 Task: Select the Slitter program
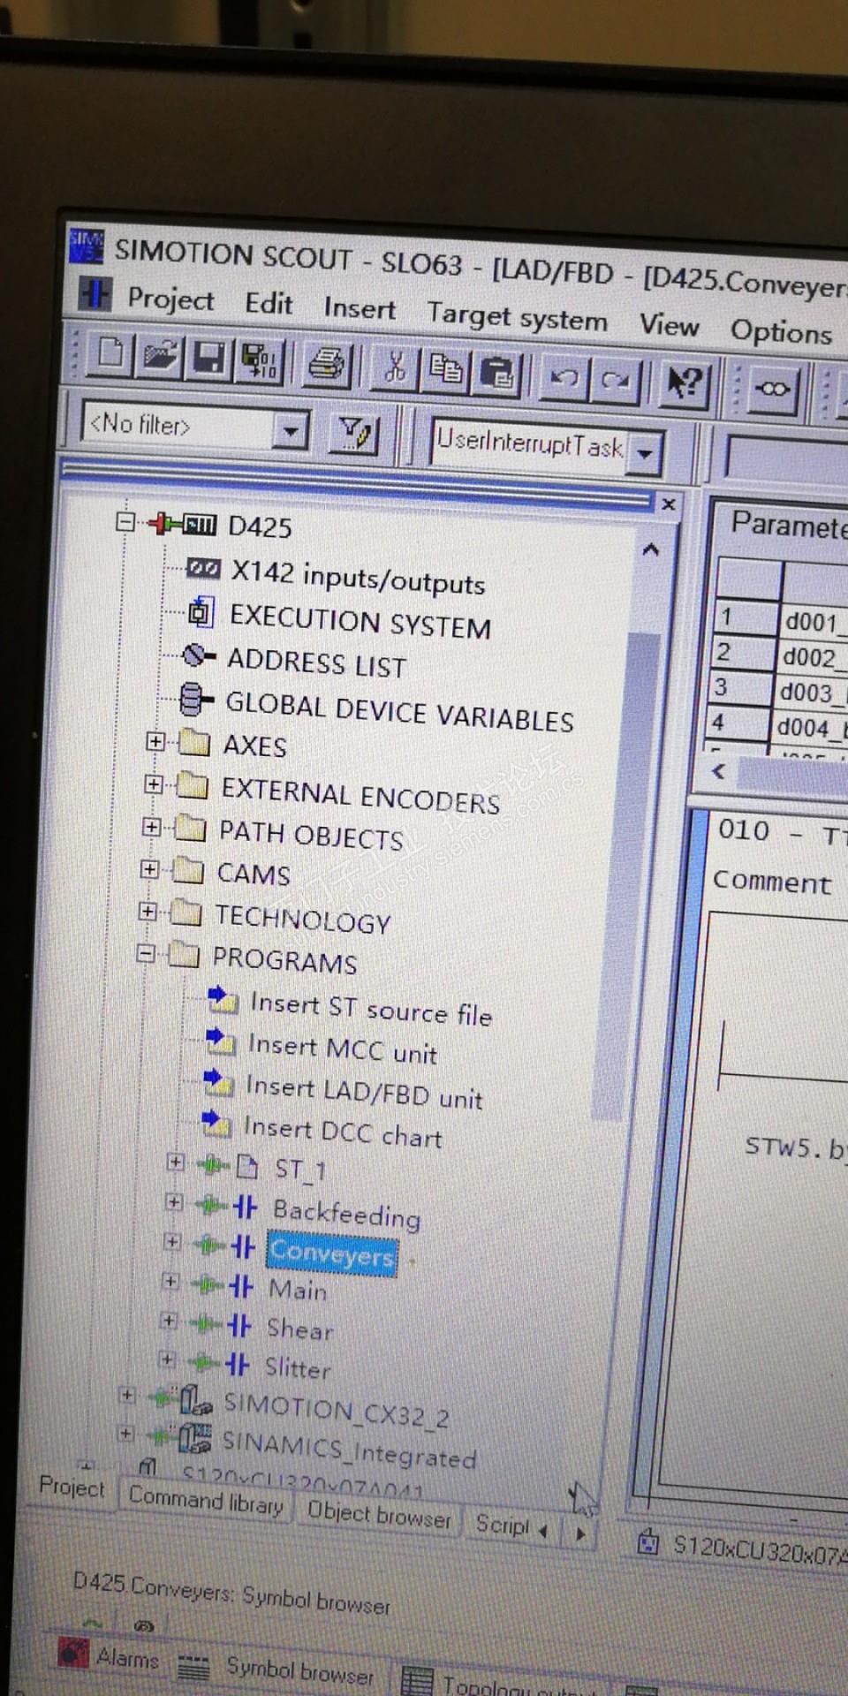tap(298, 1367)
